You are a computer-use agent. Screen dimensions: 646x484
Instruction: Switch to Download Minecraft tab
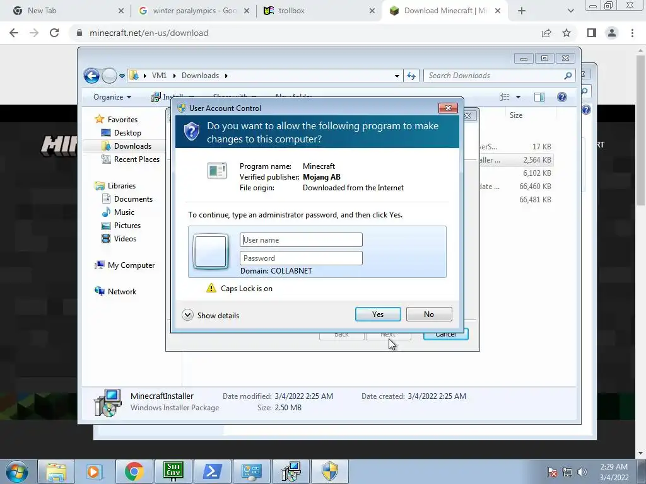[x=445, y=11]
